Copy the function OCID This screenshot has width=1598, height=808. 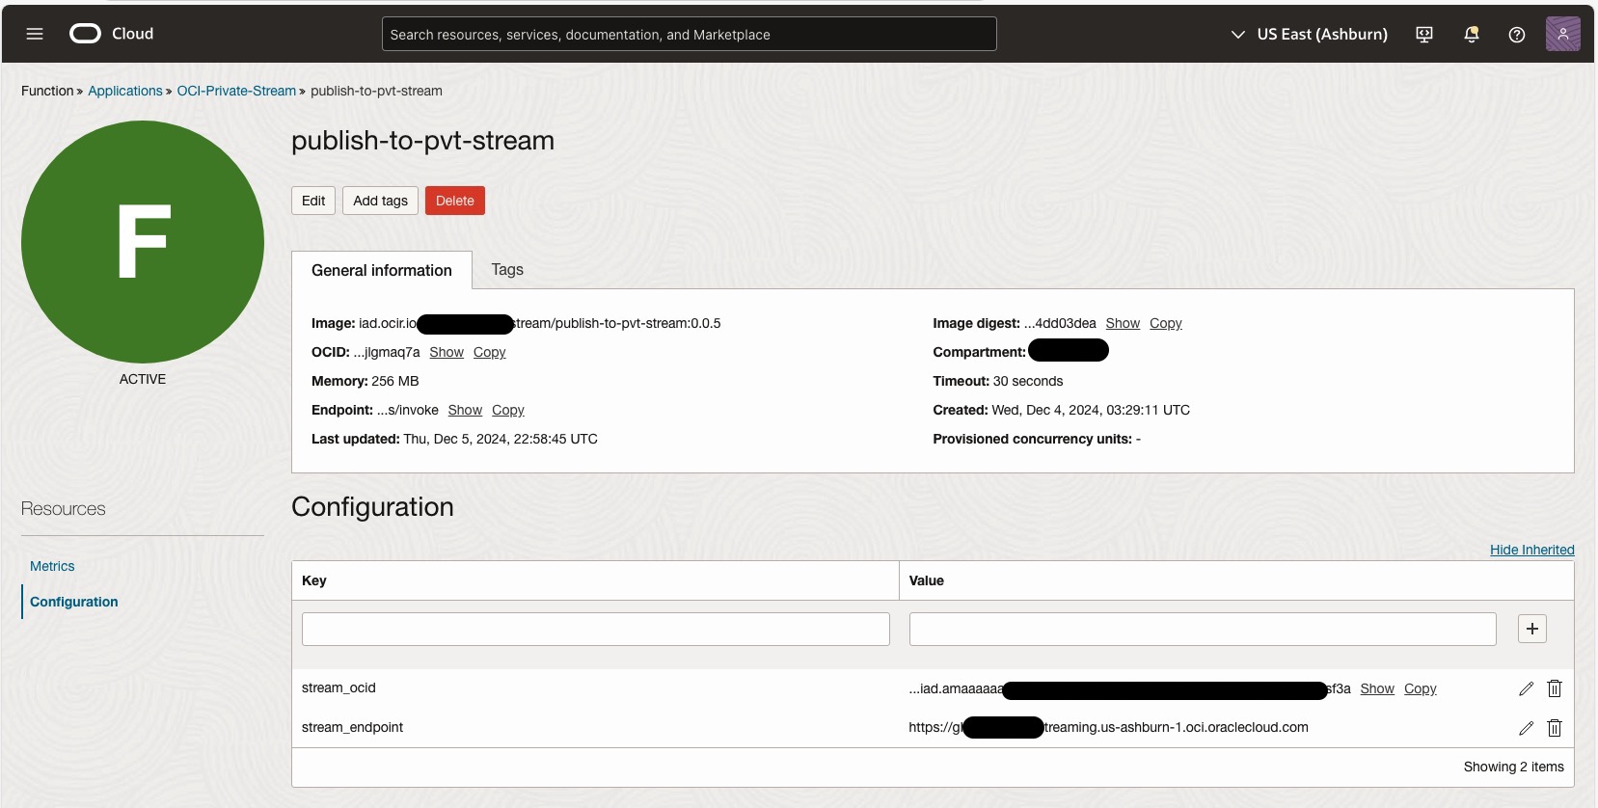tap(490, 352)
